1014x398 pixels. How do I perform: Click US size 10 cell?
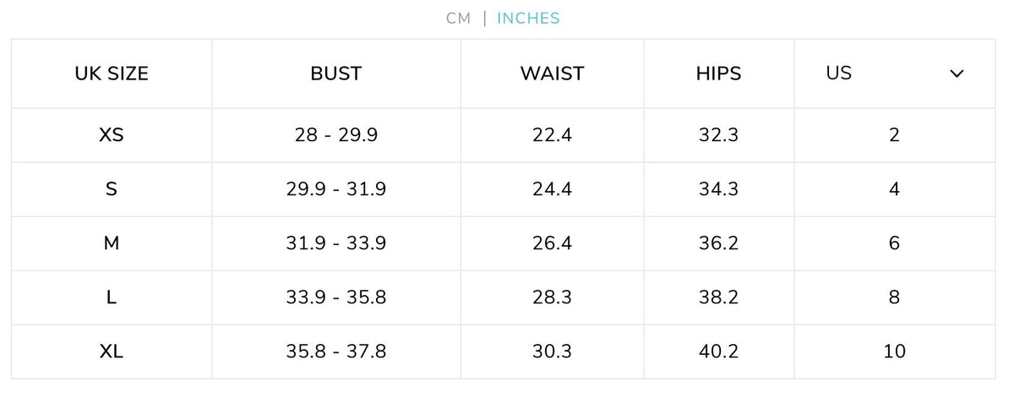(x=894, y=352)
